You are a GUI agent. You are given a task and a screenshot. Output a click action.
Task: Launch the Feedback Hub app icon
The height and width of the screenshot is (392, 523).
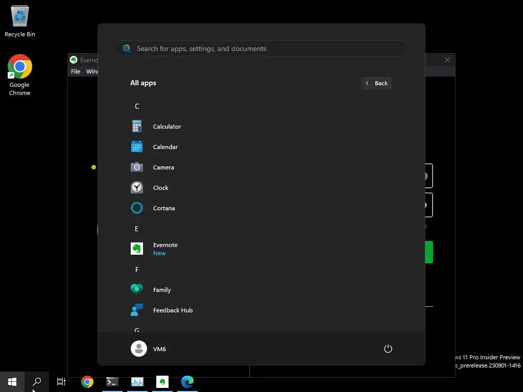(137, 310)
